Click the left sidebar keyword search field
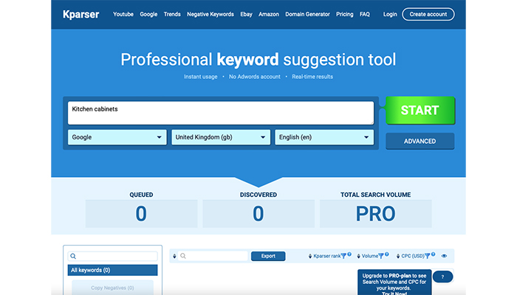Viewport: 517px width, 295px height. 112,256
